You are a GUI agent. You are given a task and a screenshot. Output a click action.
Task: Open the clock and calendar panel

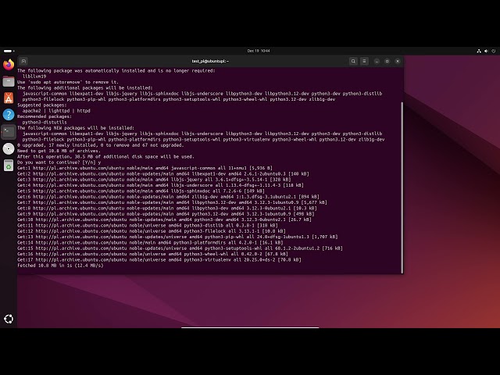pyautogui.click(x=259, y=51)
